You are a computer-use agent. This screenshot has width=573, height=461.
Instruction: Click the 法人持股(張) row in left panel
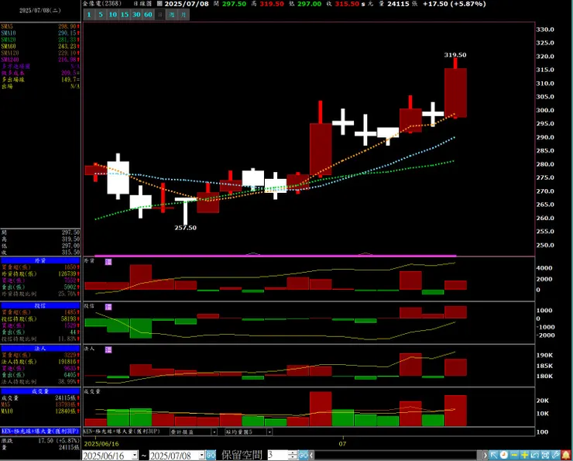pos(40,362)
